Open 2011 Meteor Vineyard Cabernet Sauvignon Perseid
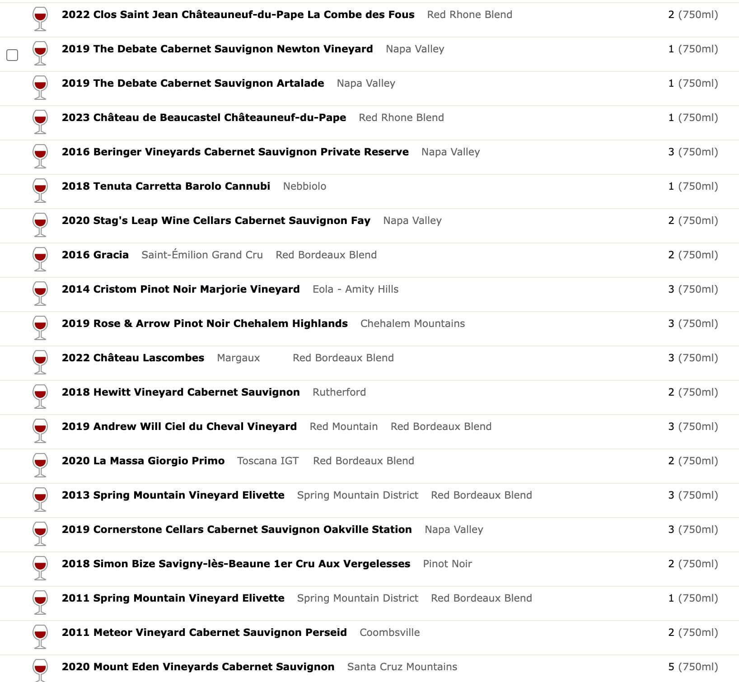Image resolution: width=739 pixels, height=682 pixels. 204,632
